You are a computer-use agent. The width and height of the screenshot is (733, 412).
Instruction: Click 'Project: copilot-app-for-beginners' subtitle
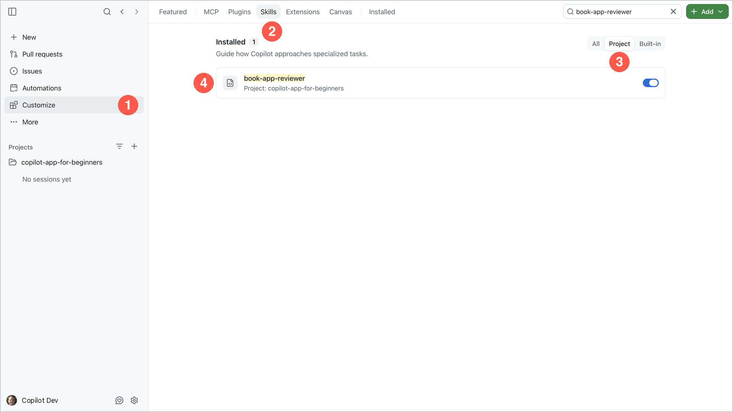294,89
